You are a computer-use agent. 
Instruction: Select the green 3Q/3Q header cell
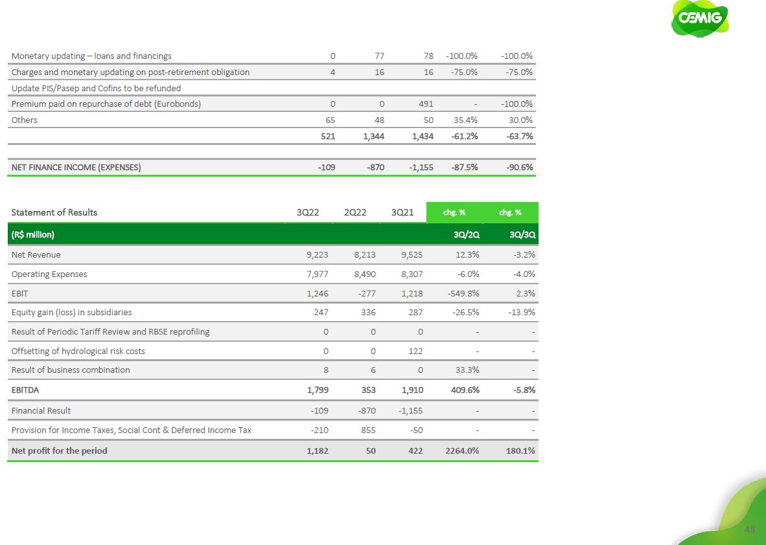[x=522, y=234]
